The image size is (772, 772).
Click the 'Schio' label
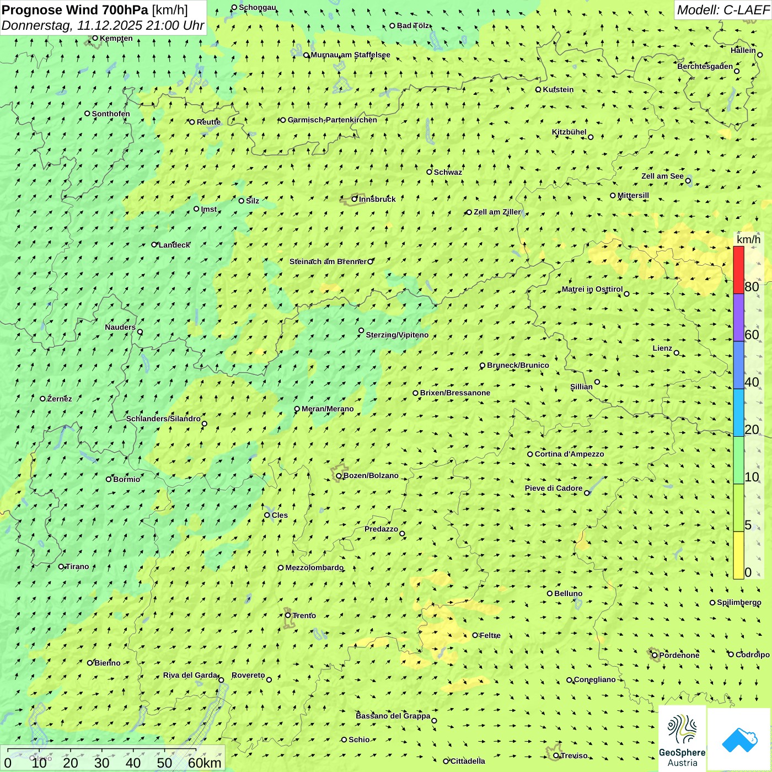tap(359, 739)
